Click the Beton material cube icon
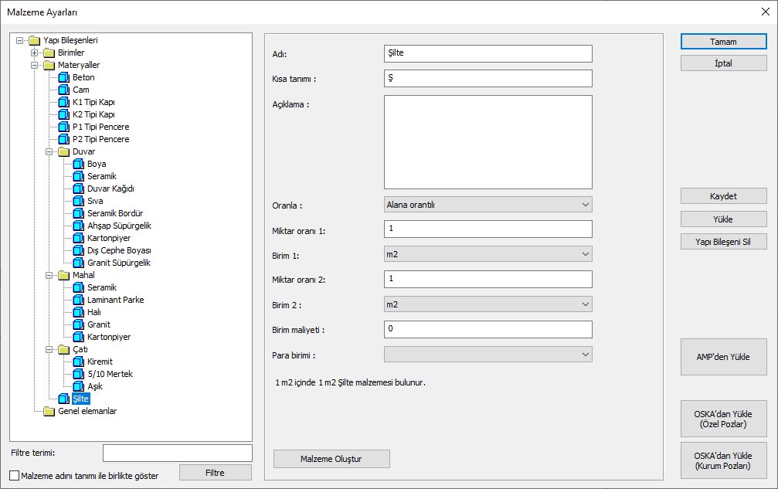778x489 pixels. [x=64, y=78]
